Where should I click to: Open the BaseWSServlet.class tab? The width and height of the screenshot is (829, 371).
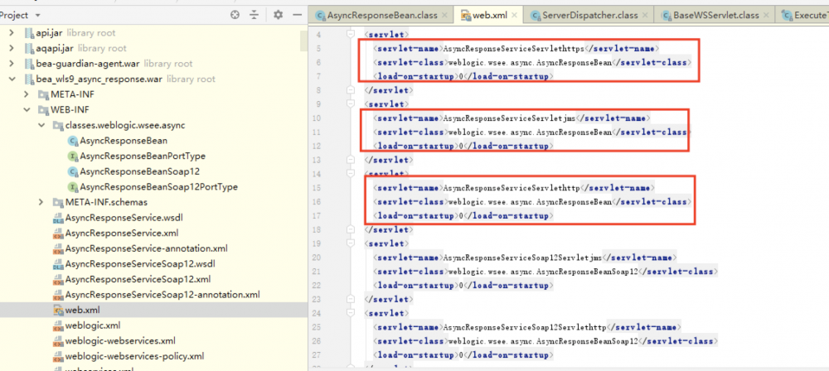coord(716,15)
